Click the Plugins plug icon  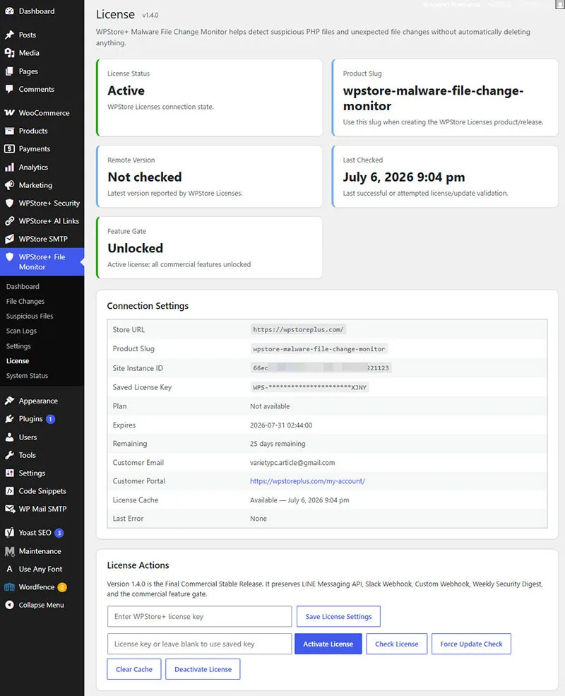9,418
